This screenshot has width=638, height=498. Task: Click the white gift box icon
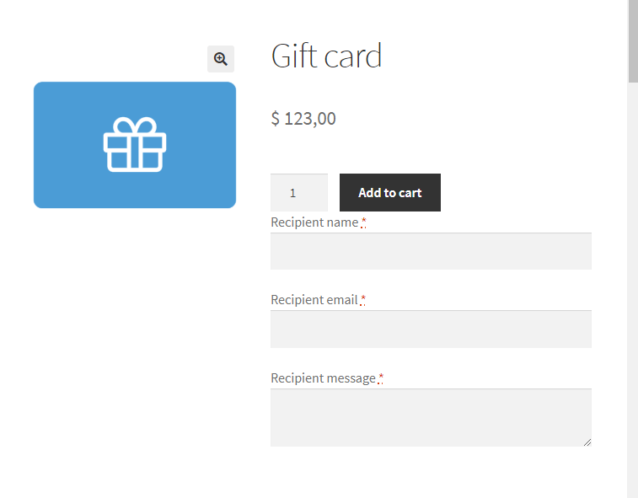point(135,144)
